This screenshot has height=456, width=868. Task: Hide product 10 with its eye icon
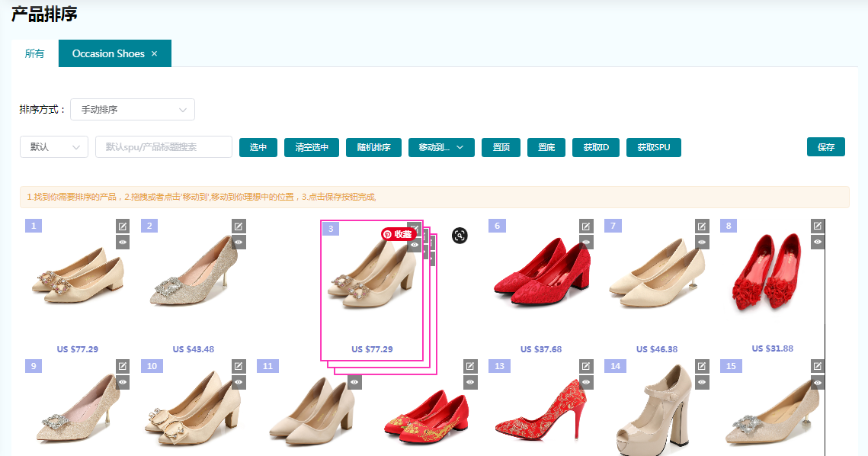click(239, 382)
